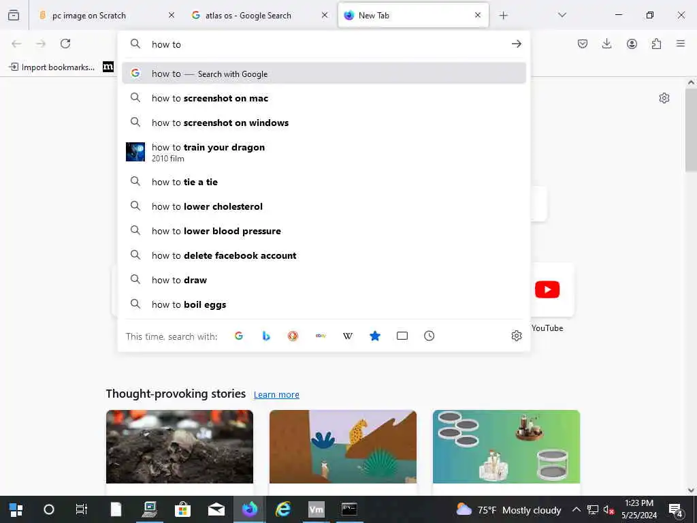Image resolution: width=697 pixels, height=523 pixels.
Task: Click the page vertical scrollbar thumb
Action: tap(691, 130)
